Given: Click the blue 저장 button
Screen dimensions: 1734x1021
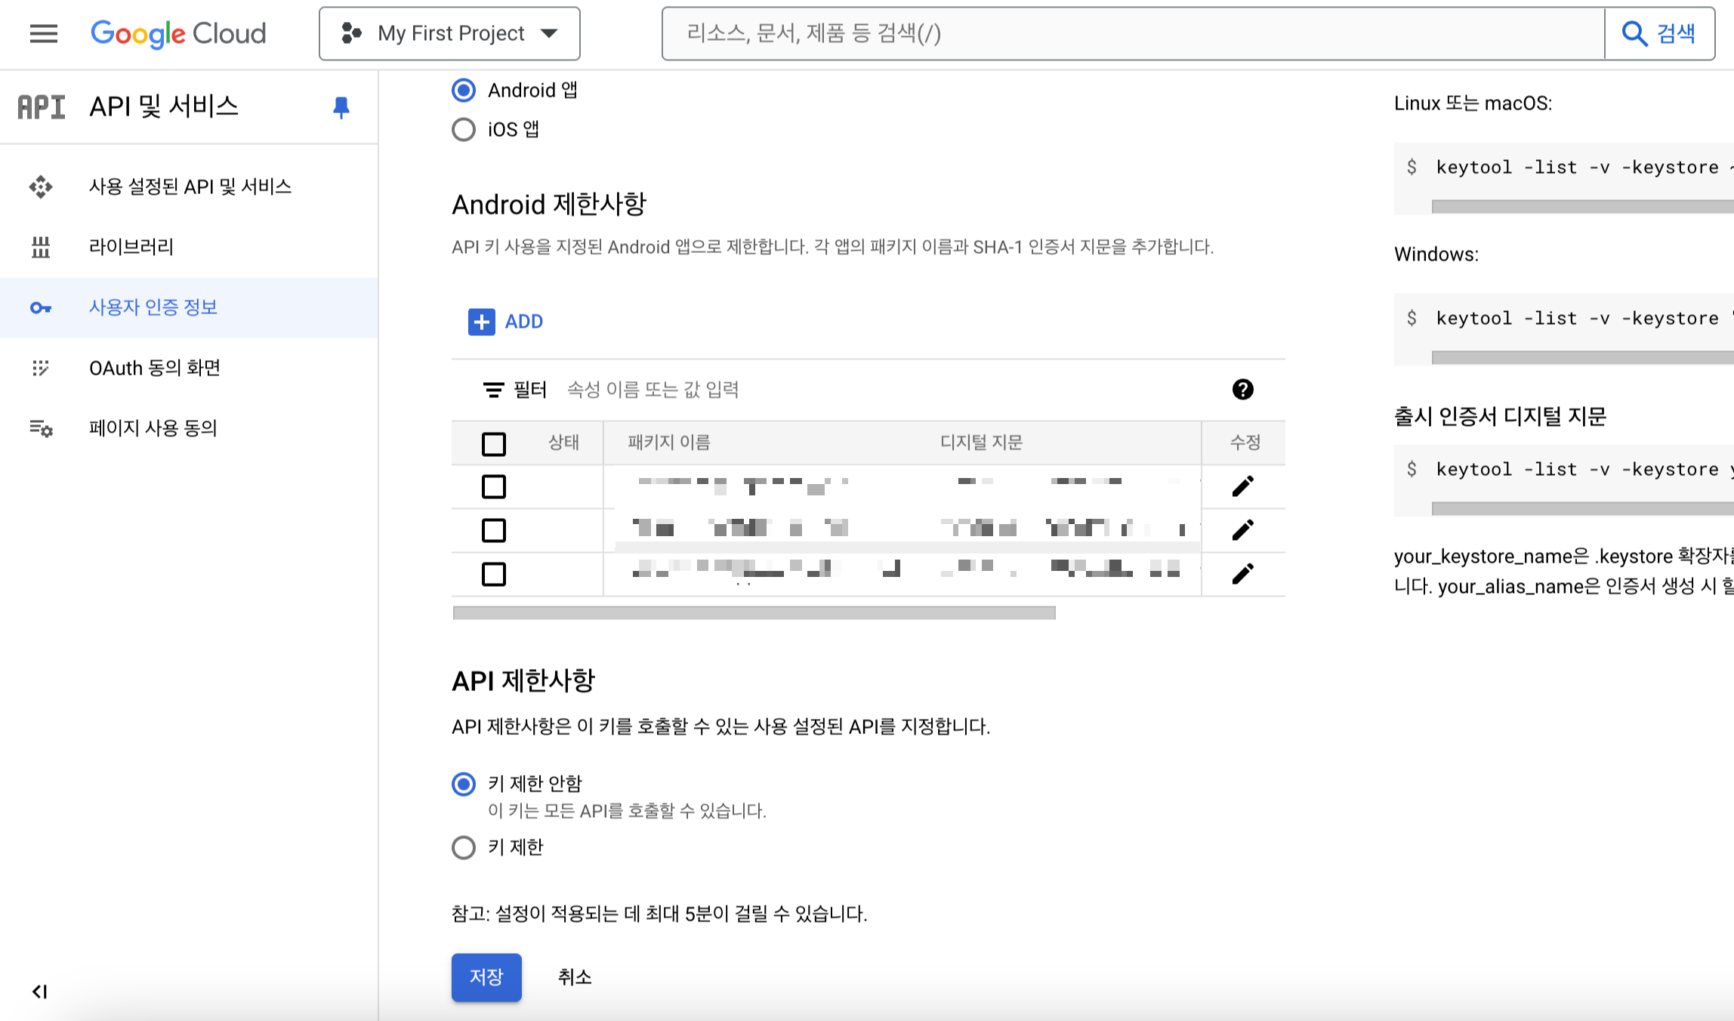Looking at the screenshot, I should 486,977.
